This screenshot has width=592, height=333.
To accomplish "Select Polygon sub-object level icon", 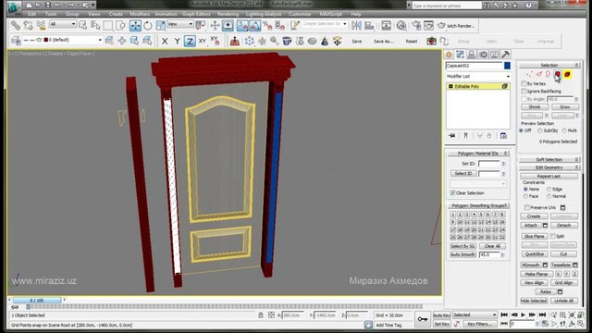I will point(557,74).
